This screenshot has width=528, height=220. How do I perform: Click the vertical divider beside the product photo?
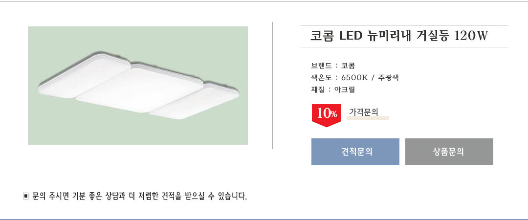tap(272, 86)
